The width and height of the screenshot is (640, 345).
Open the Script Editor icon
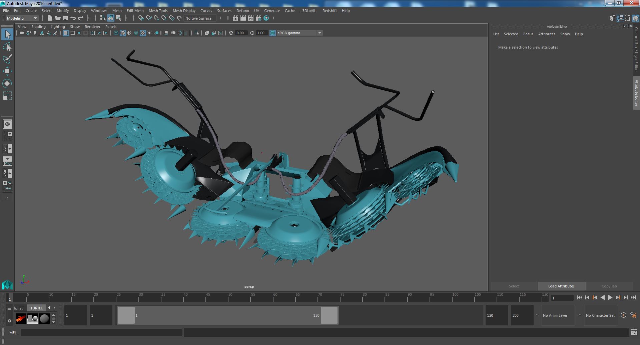[x=634, y=332]
